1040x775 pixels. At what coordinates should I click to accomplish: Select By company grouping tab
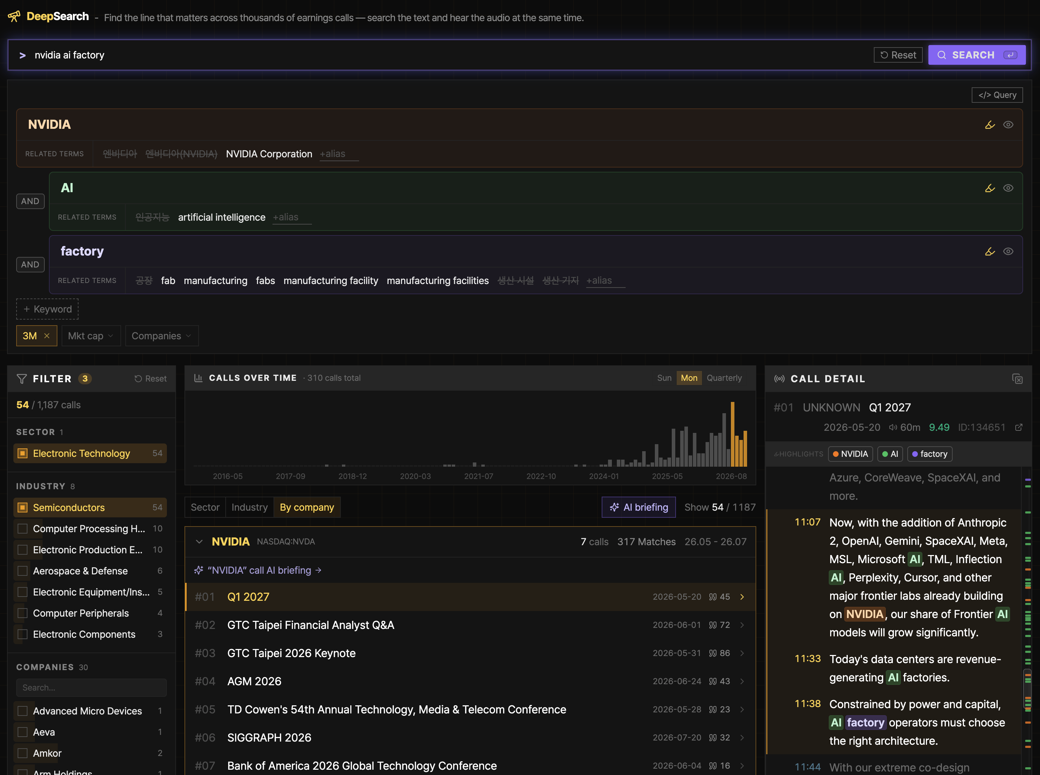(x=307, y=507)
